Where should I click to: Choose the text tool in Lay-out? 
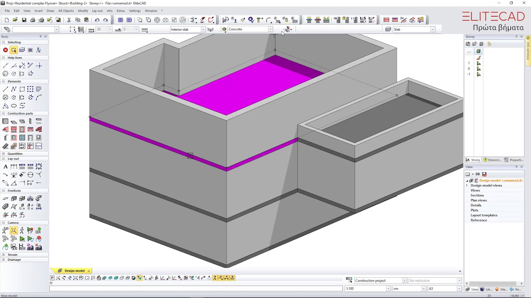click(5, 166)
